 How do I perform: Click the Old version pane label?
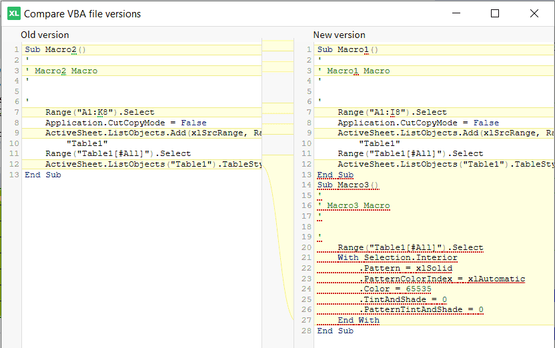[x=45, y=35]
